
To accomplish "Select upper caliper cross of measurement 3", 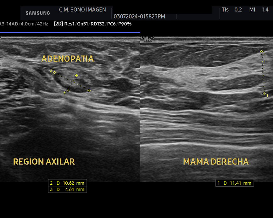I will coord(76,75).
